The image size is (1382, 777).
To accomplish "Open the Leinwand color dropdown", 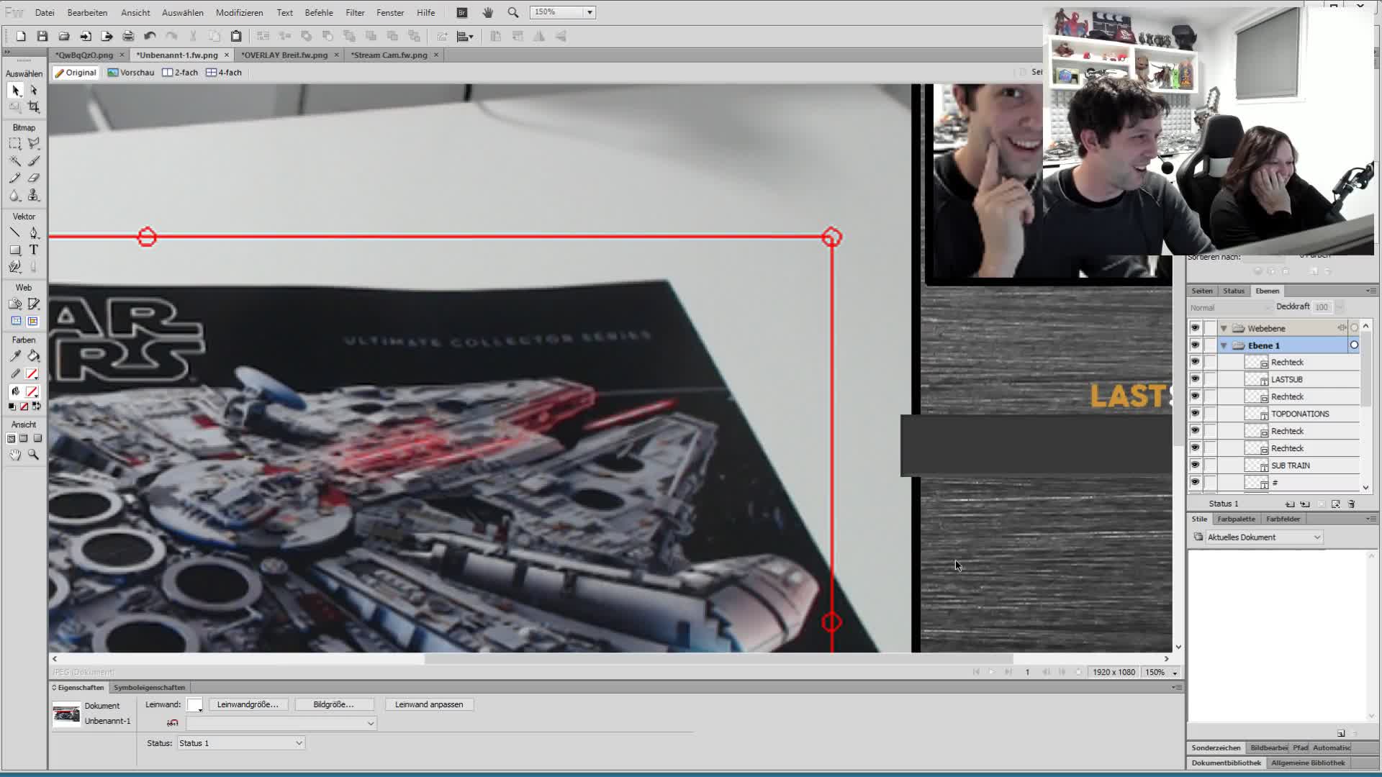I will [194, 705].
